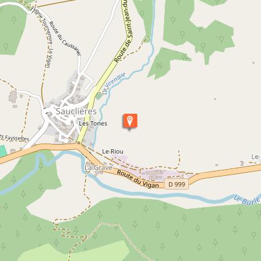The width and height of the screenshot is (261, 261).
Task: Click the Route du Vigan road label
Action: (138, 179)
